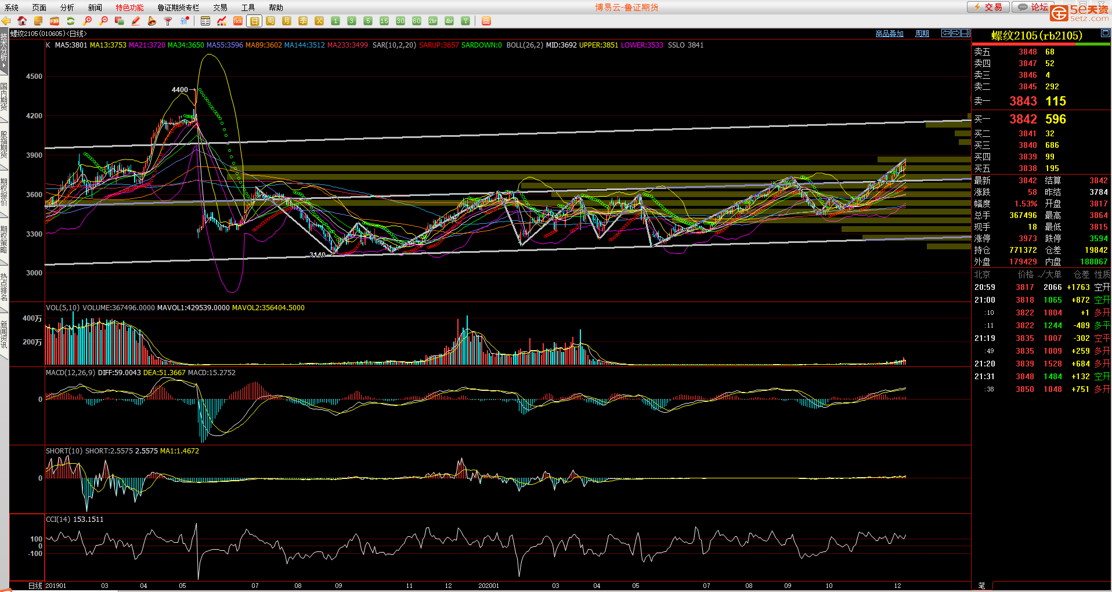Select the red pencil drawing tool
The width and height of the screenshot is (1112, 592).
pos(136,21)
